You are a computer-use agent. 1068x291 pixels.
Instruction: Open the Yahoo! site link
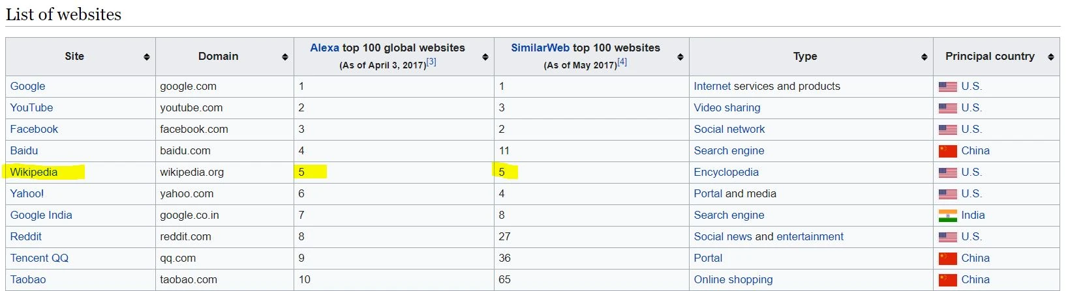pyautogui.click(x=27, y=193)
